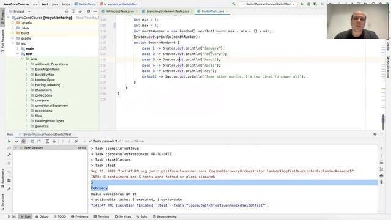The height and width of the screenshot is (220, 391).
Task: Select the SwitchTests.java editor tab
Action: (x=213, y=12)
